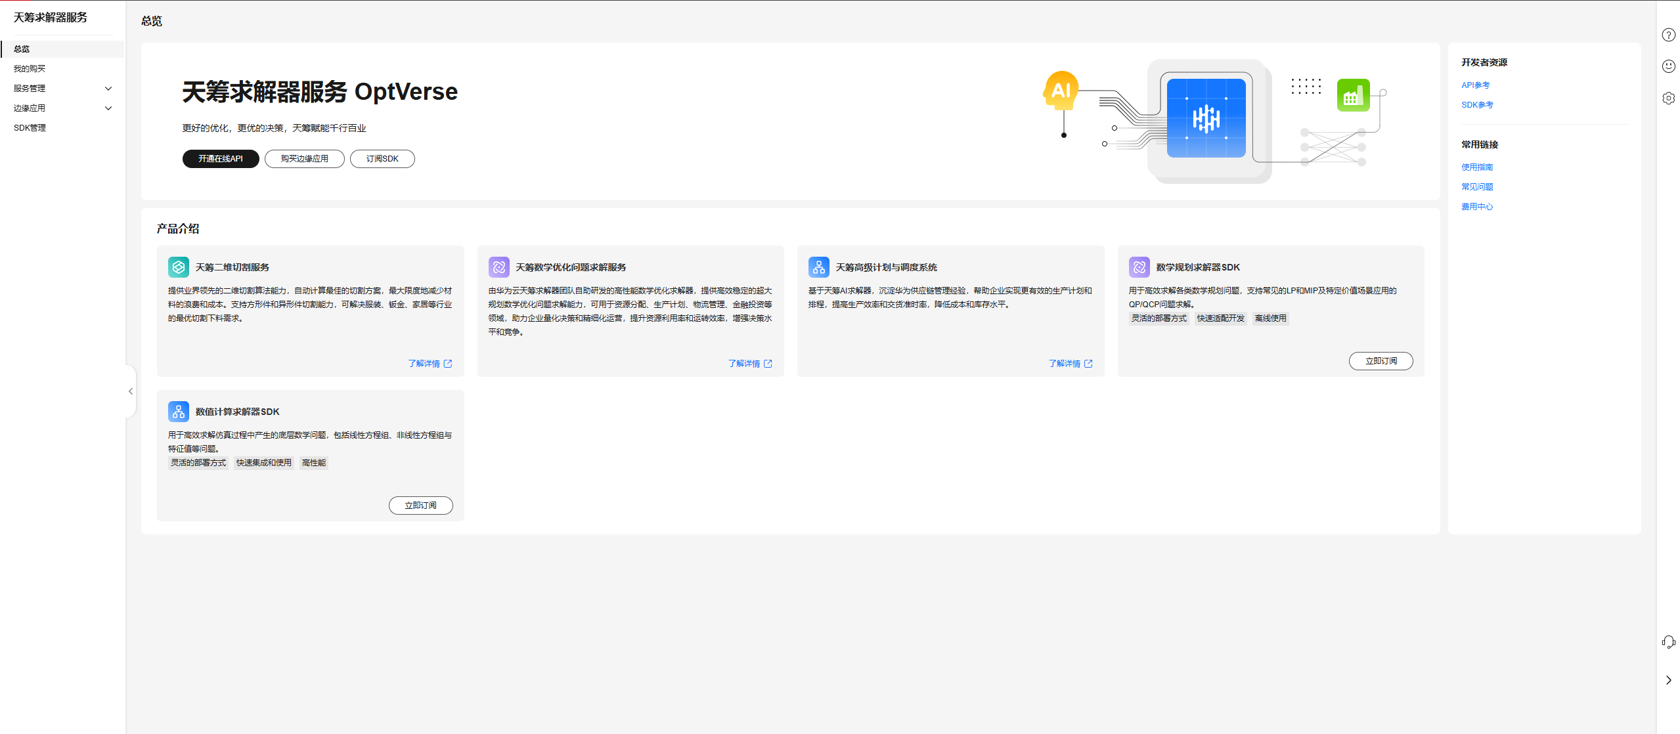The image size is (1680, 734).
Task: Click the 开通在线API button
Action: (221, 159)
